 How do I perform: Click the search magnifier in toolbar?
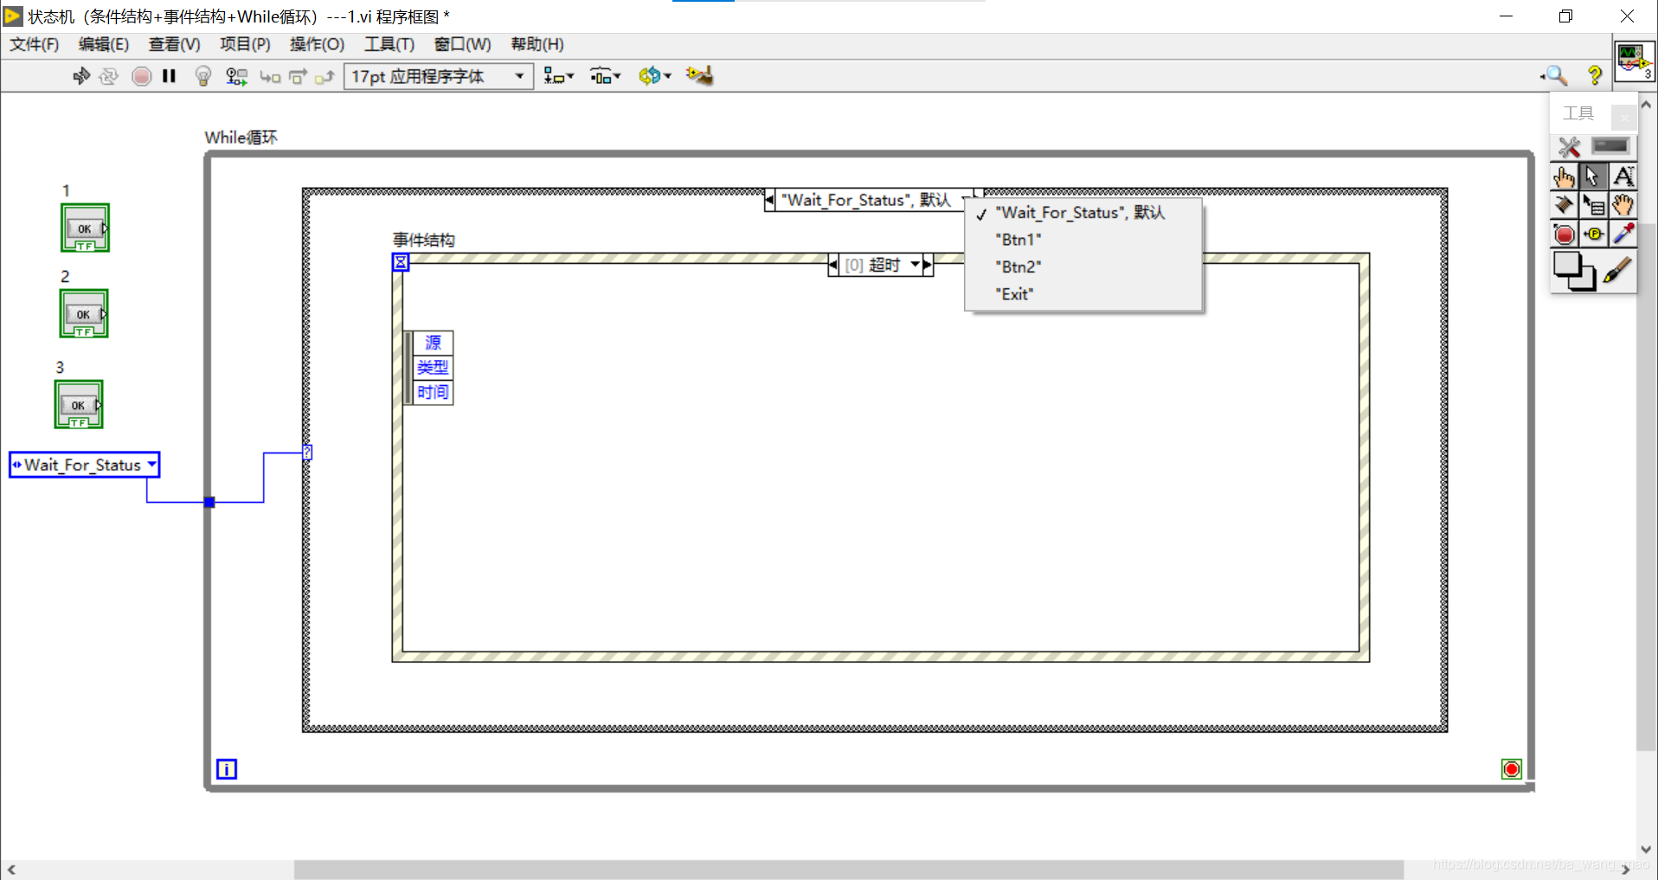pos(1555,76)
